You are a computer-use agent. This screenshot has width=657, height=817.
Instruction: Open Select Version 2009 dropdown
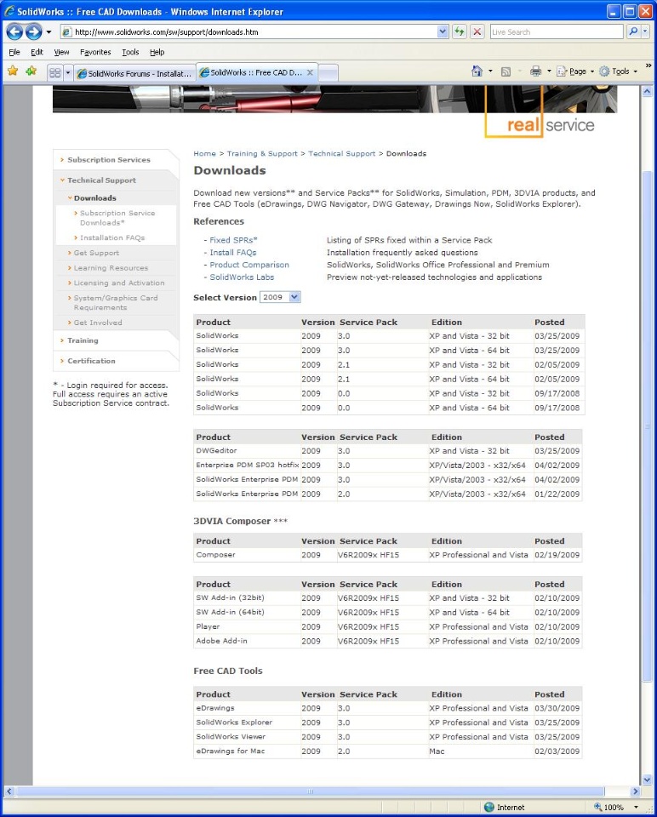click(280, 297)
